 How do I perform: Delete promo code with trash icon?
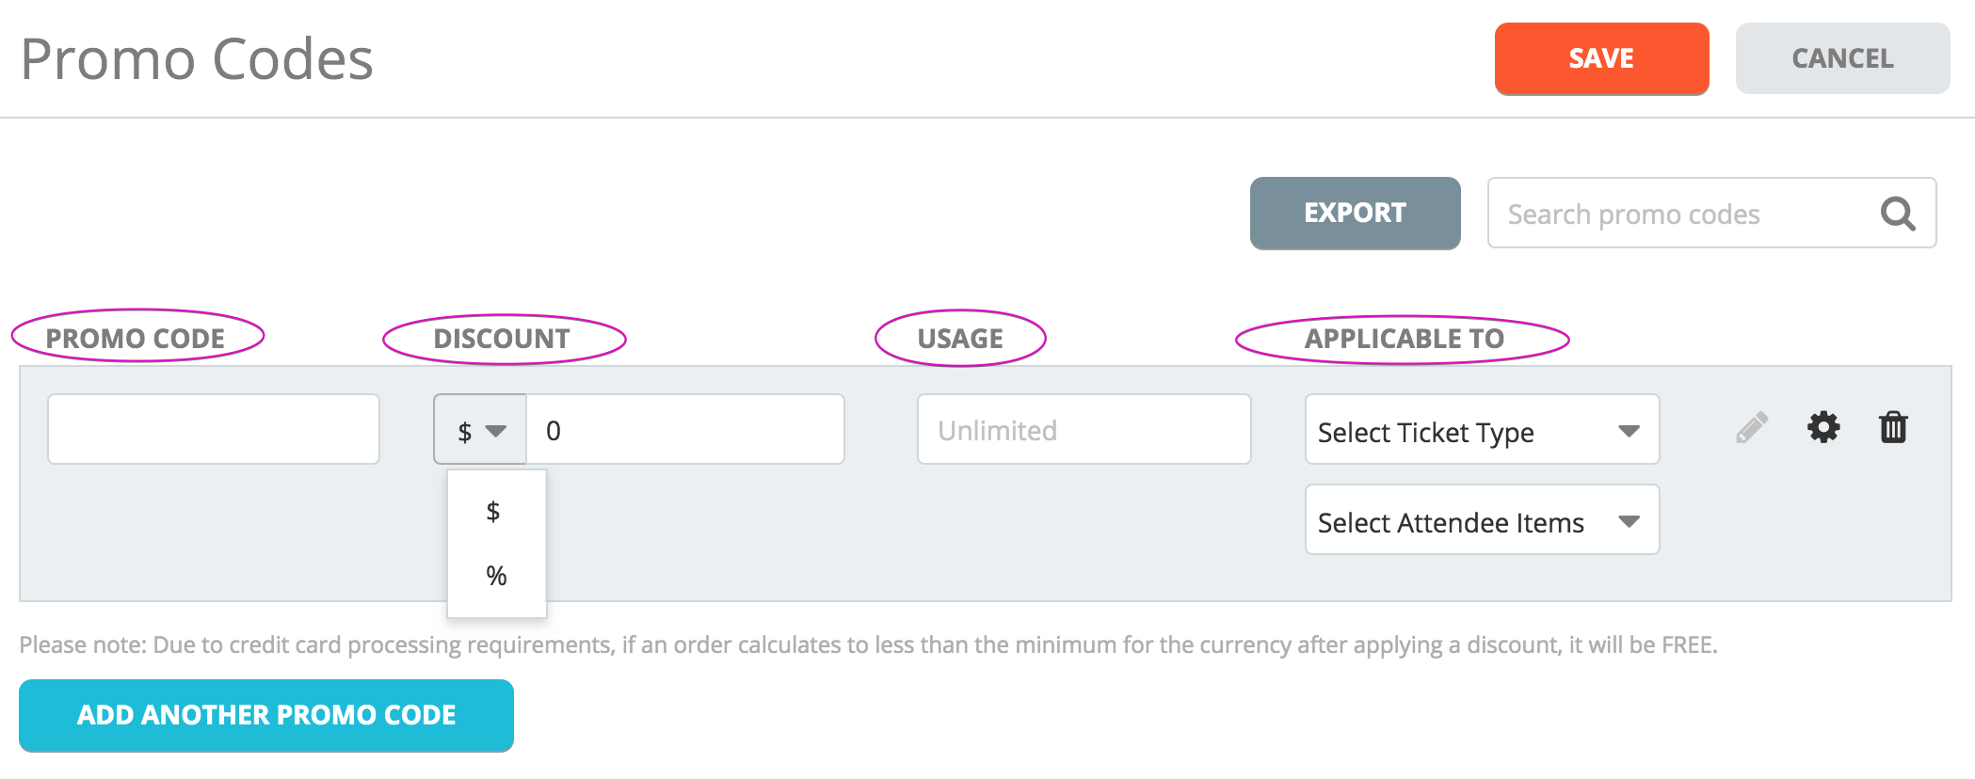pyautogui.click(x=1893, y=427)
